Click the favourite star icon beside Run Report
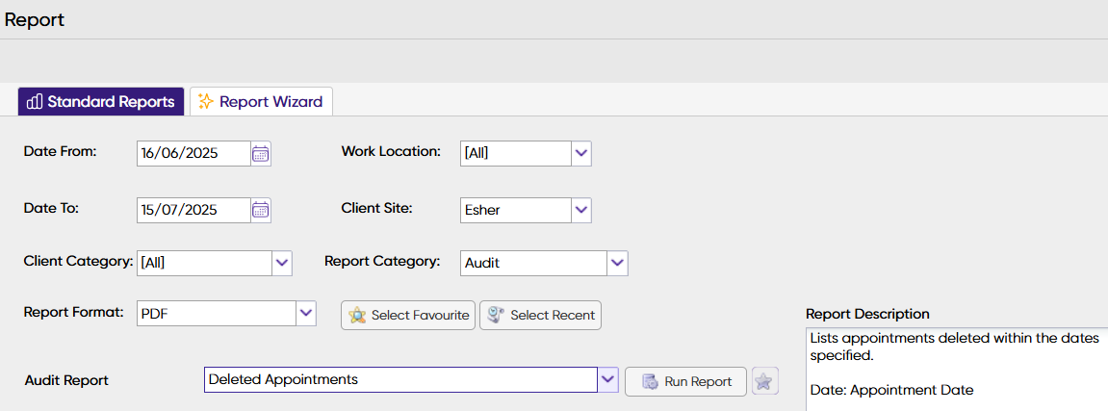 pos(763,381)
